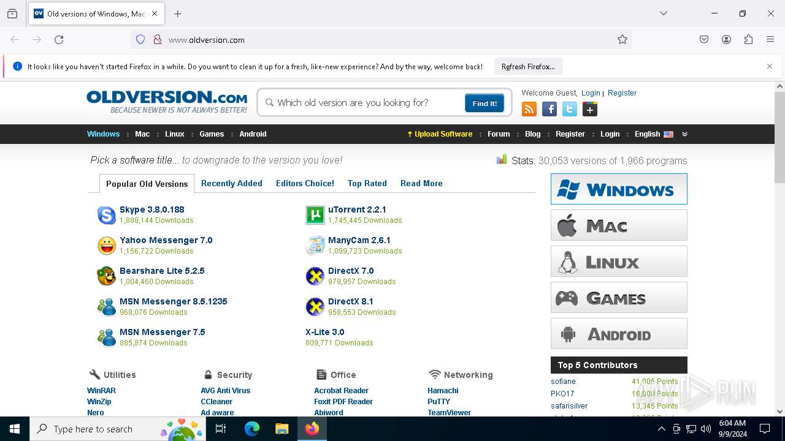Select the English language option

654,134
